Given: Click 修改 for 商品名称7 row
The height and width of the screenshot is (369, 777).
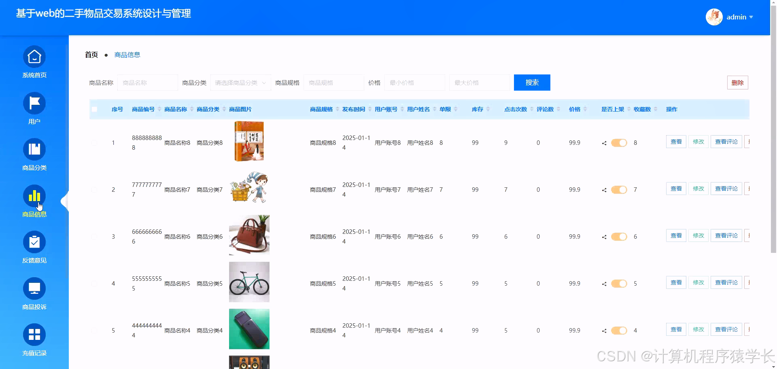Looking at the screenshot, I should 698,189.
